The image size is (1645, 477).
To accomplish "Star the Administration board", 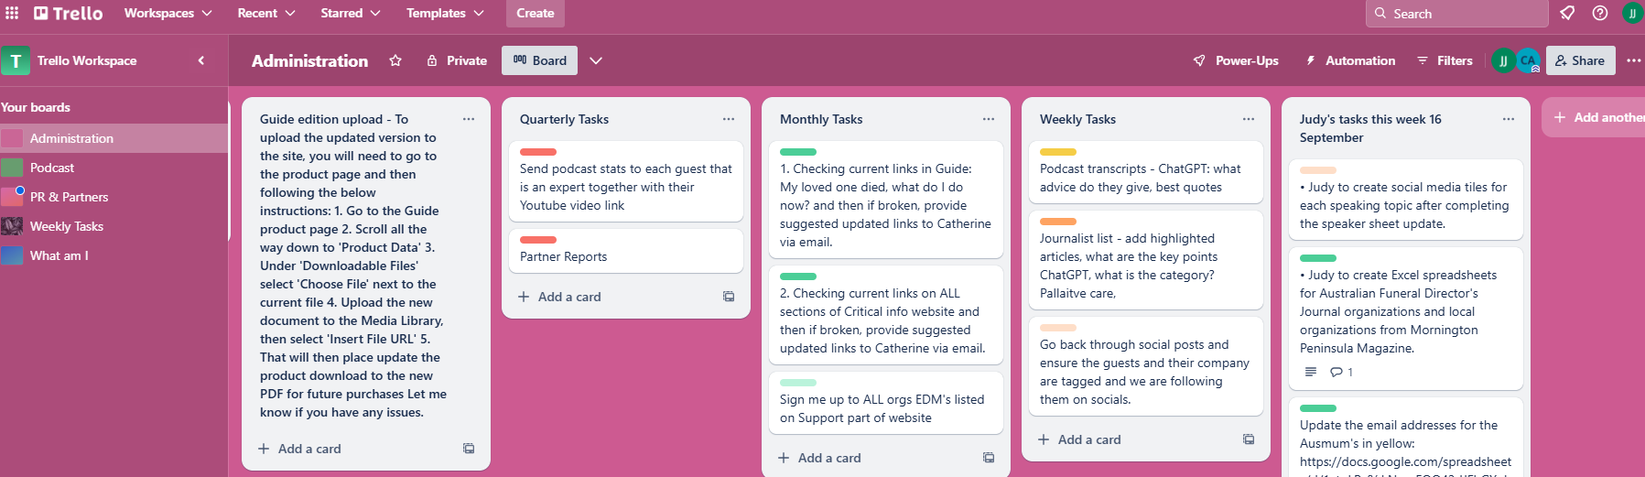I will point(395,60).
